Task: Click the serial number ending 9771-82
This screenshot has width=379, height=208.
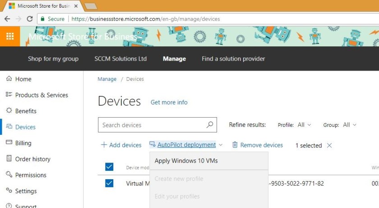Action: (x=296, y=183)
